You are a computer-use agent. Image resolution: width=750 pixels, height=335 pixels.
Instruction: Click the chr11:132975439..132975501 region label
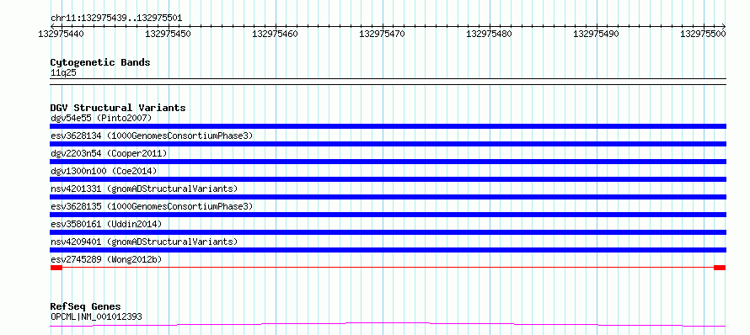click(116, 19)
